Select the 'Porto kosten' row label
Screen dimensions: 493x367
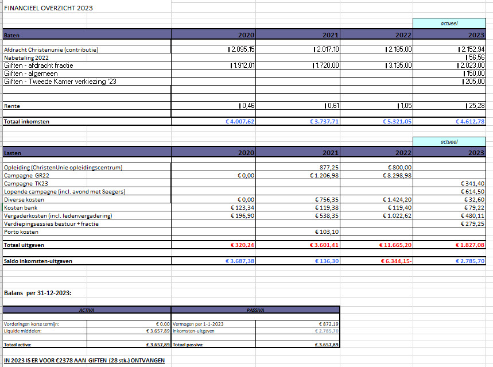click(21, 232)
